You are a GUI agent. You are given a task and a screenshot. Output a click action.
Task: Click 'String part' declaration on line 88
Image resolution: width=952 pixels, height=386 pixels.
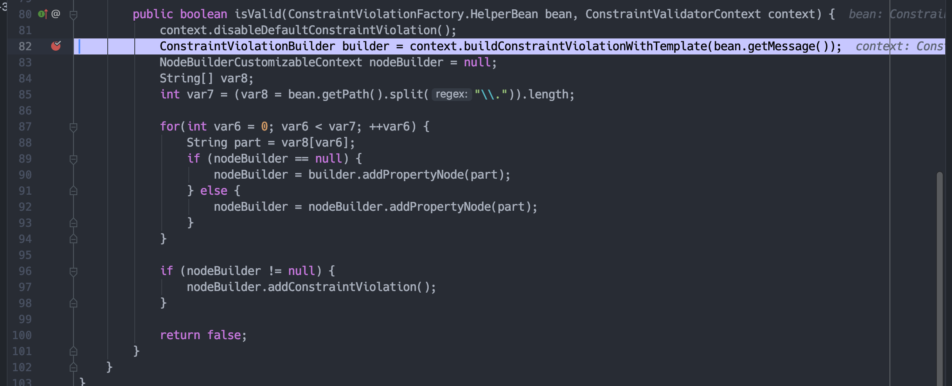(x=224, y=142)
